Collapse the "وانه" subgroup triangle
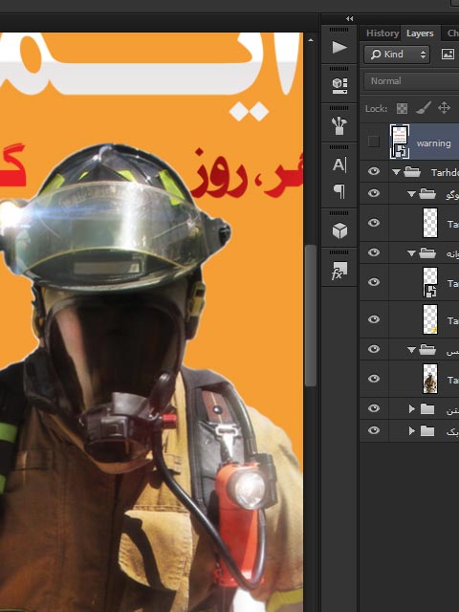The image size is (459, 612). click(411, 253)
